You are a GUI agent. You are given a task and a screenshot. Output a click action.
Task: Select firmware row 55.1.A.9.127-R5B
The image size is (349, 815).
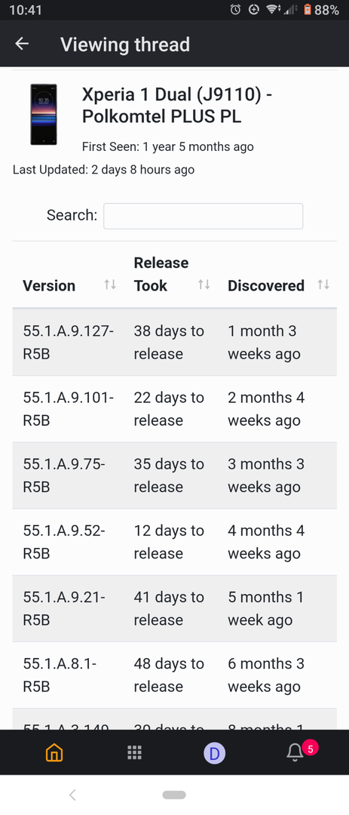175,343
